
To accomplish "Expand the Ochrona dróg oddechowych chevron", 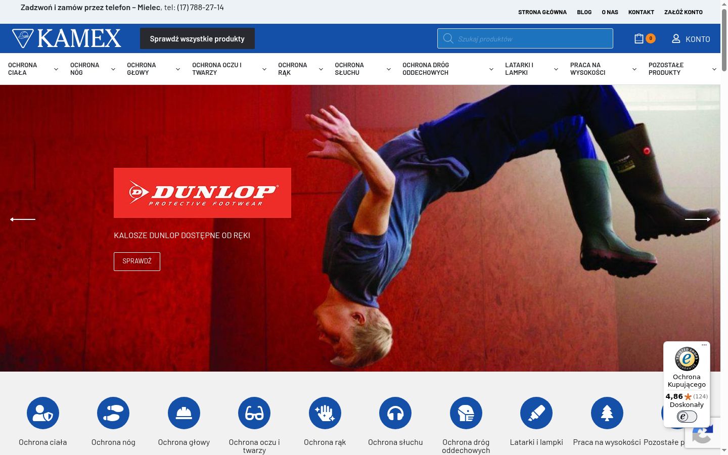I will pos(491,69).
